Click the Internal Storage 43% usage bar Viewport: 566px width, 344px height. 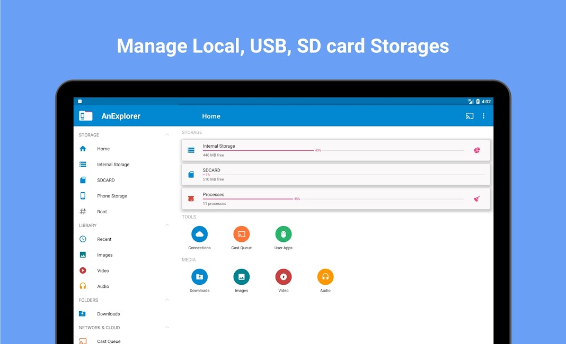[333, 150]
